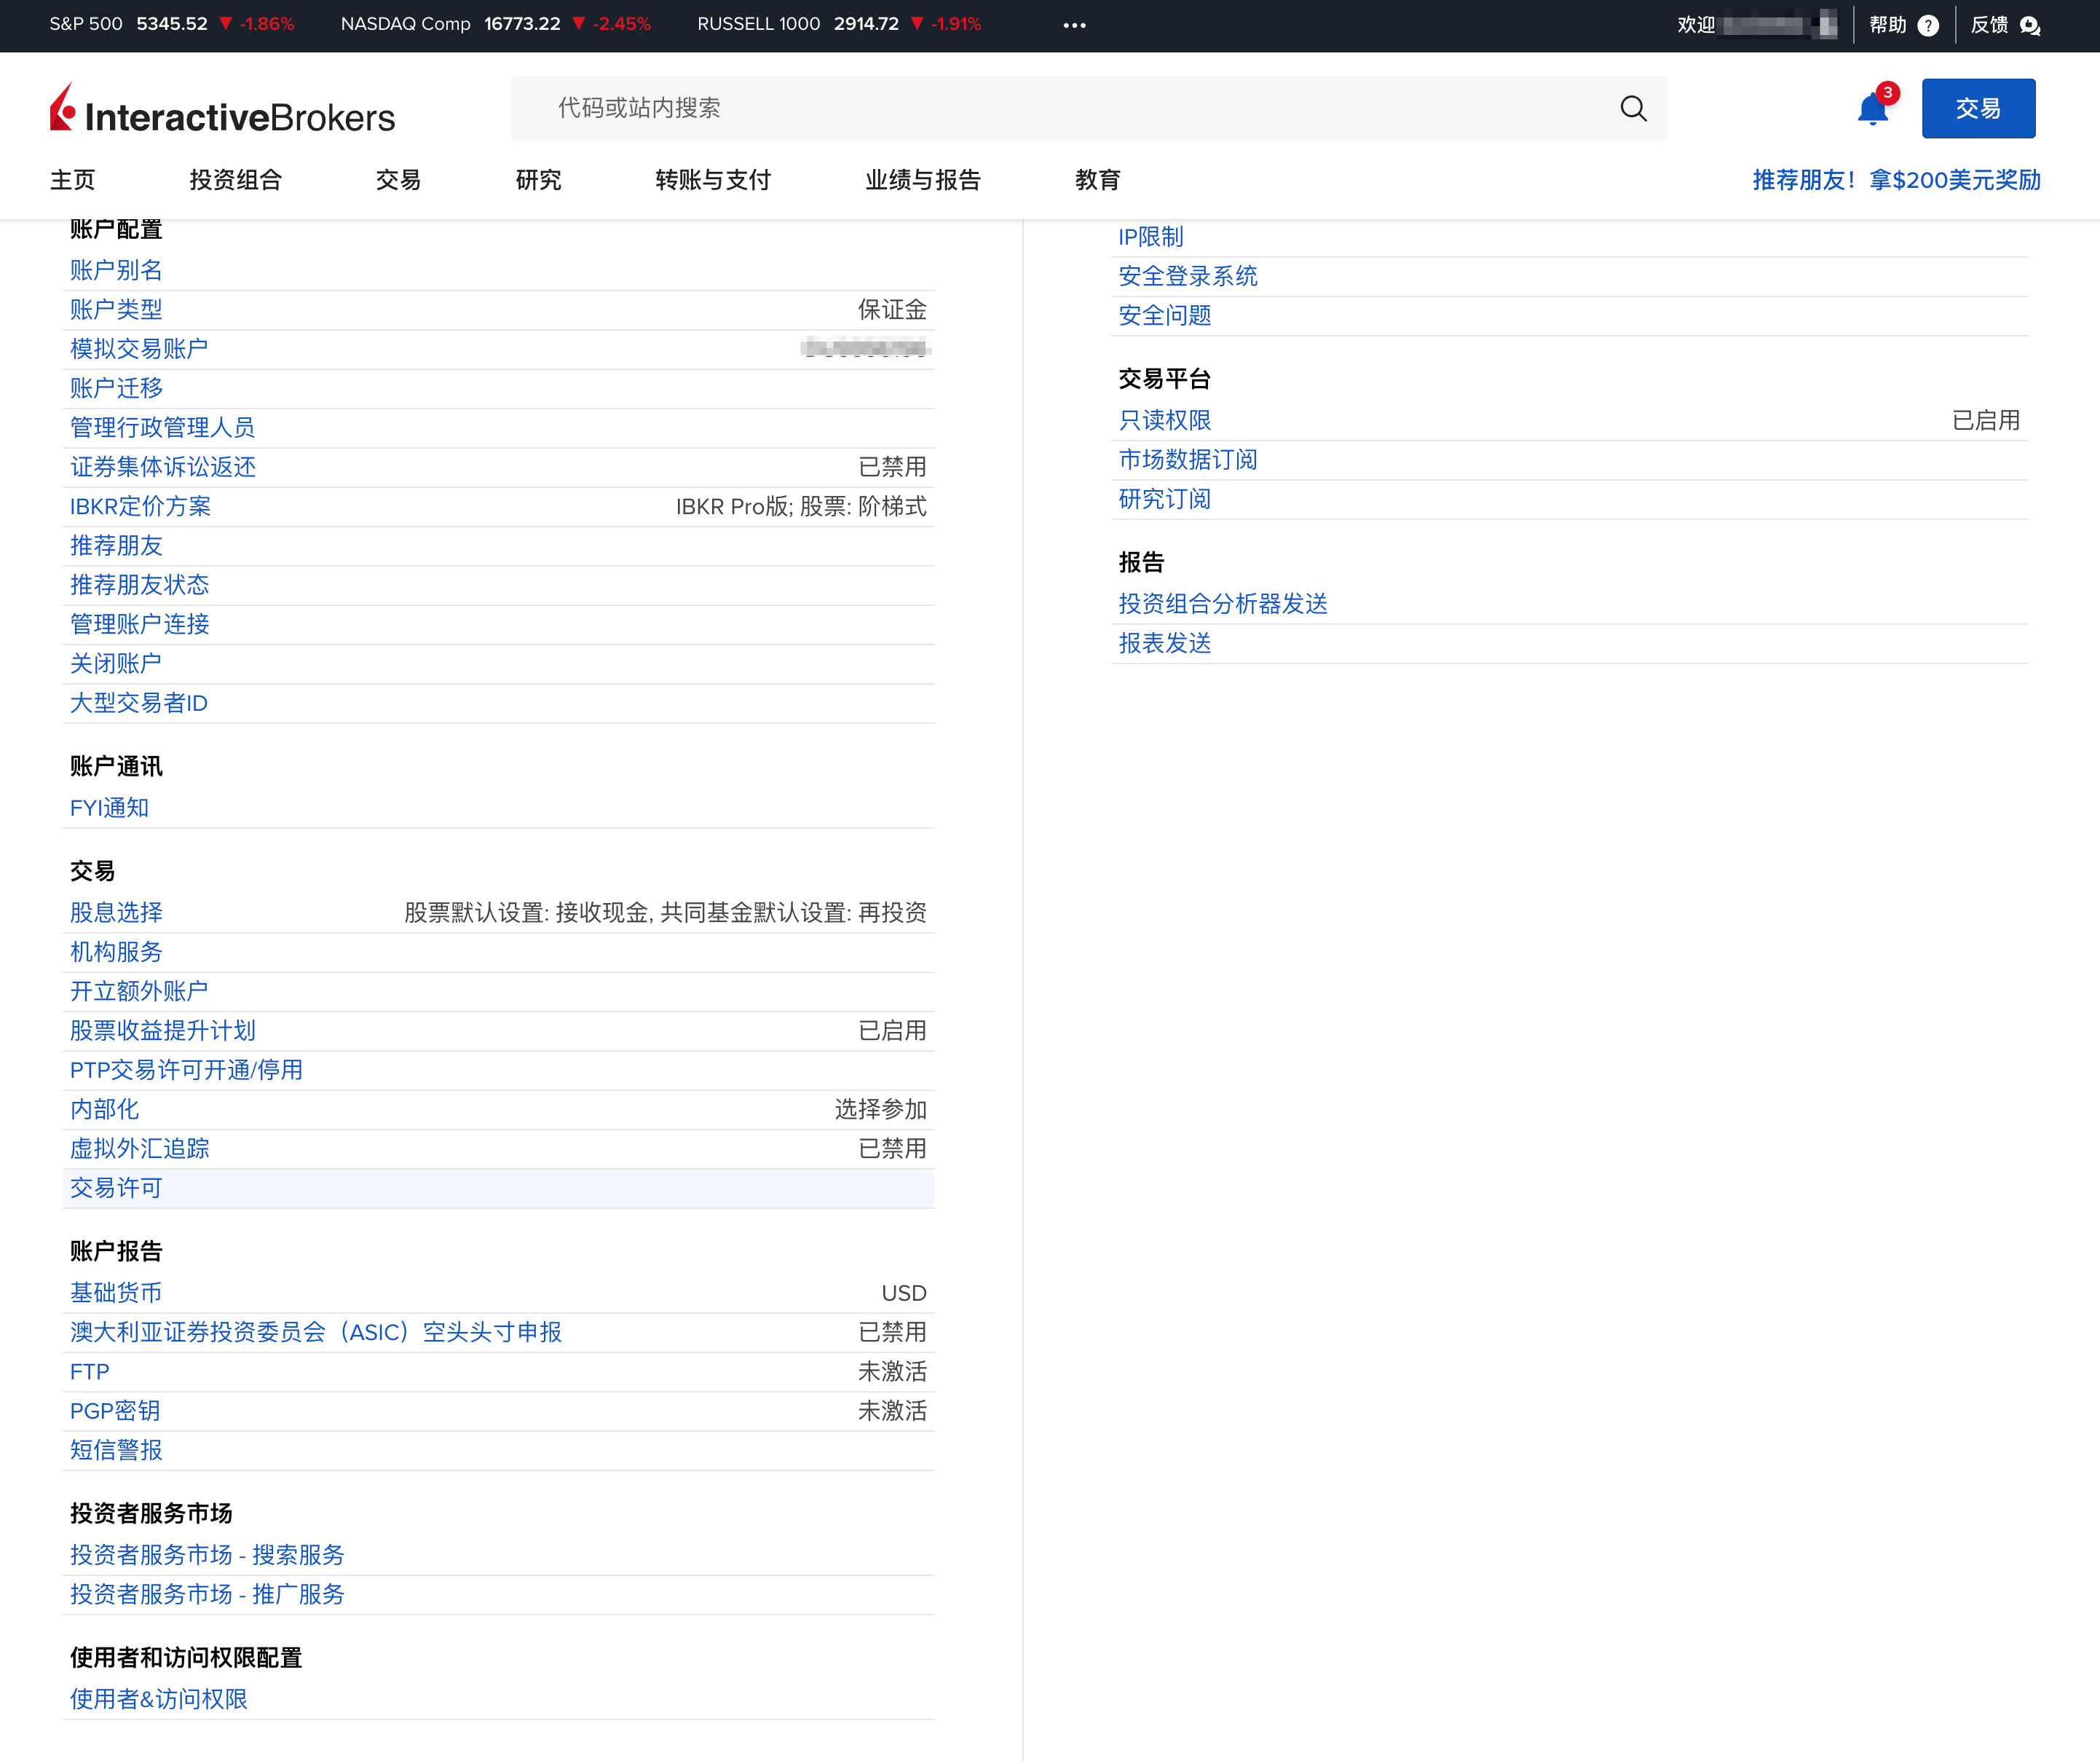Click the search magnifier icon

pyautogui.click(x=1633, y=108)
